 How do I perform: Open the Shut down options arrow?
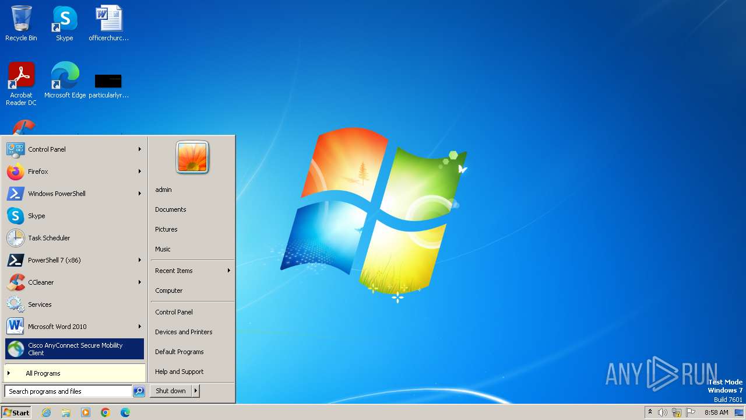pos(196,391)
